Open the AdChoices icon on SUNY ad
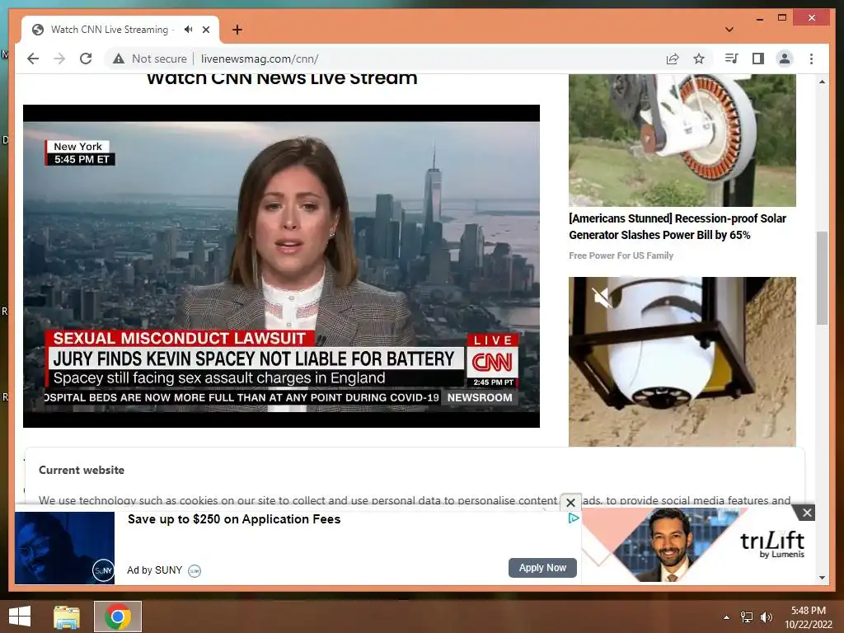Screen dimensions: 844x633 pyautogui.click(x=574, y=518)
